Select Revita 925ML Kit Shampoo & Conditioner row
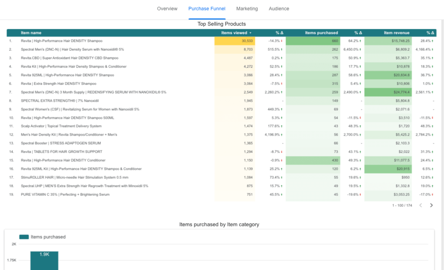Screen dimensions: 444x270 coord(222,169)
